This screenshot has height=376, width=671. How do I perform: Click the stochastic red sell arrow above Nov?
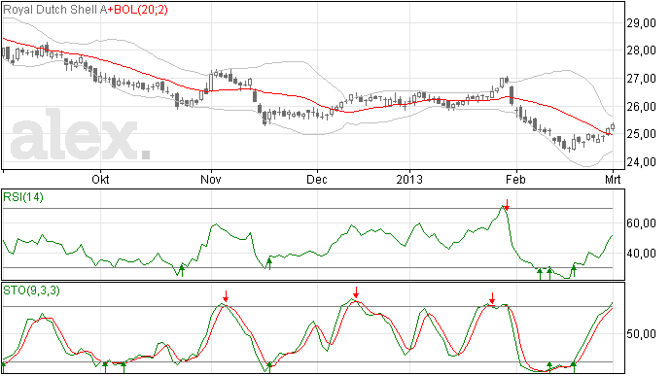click(x=226, y=296)
